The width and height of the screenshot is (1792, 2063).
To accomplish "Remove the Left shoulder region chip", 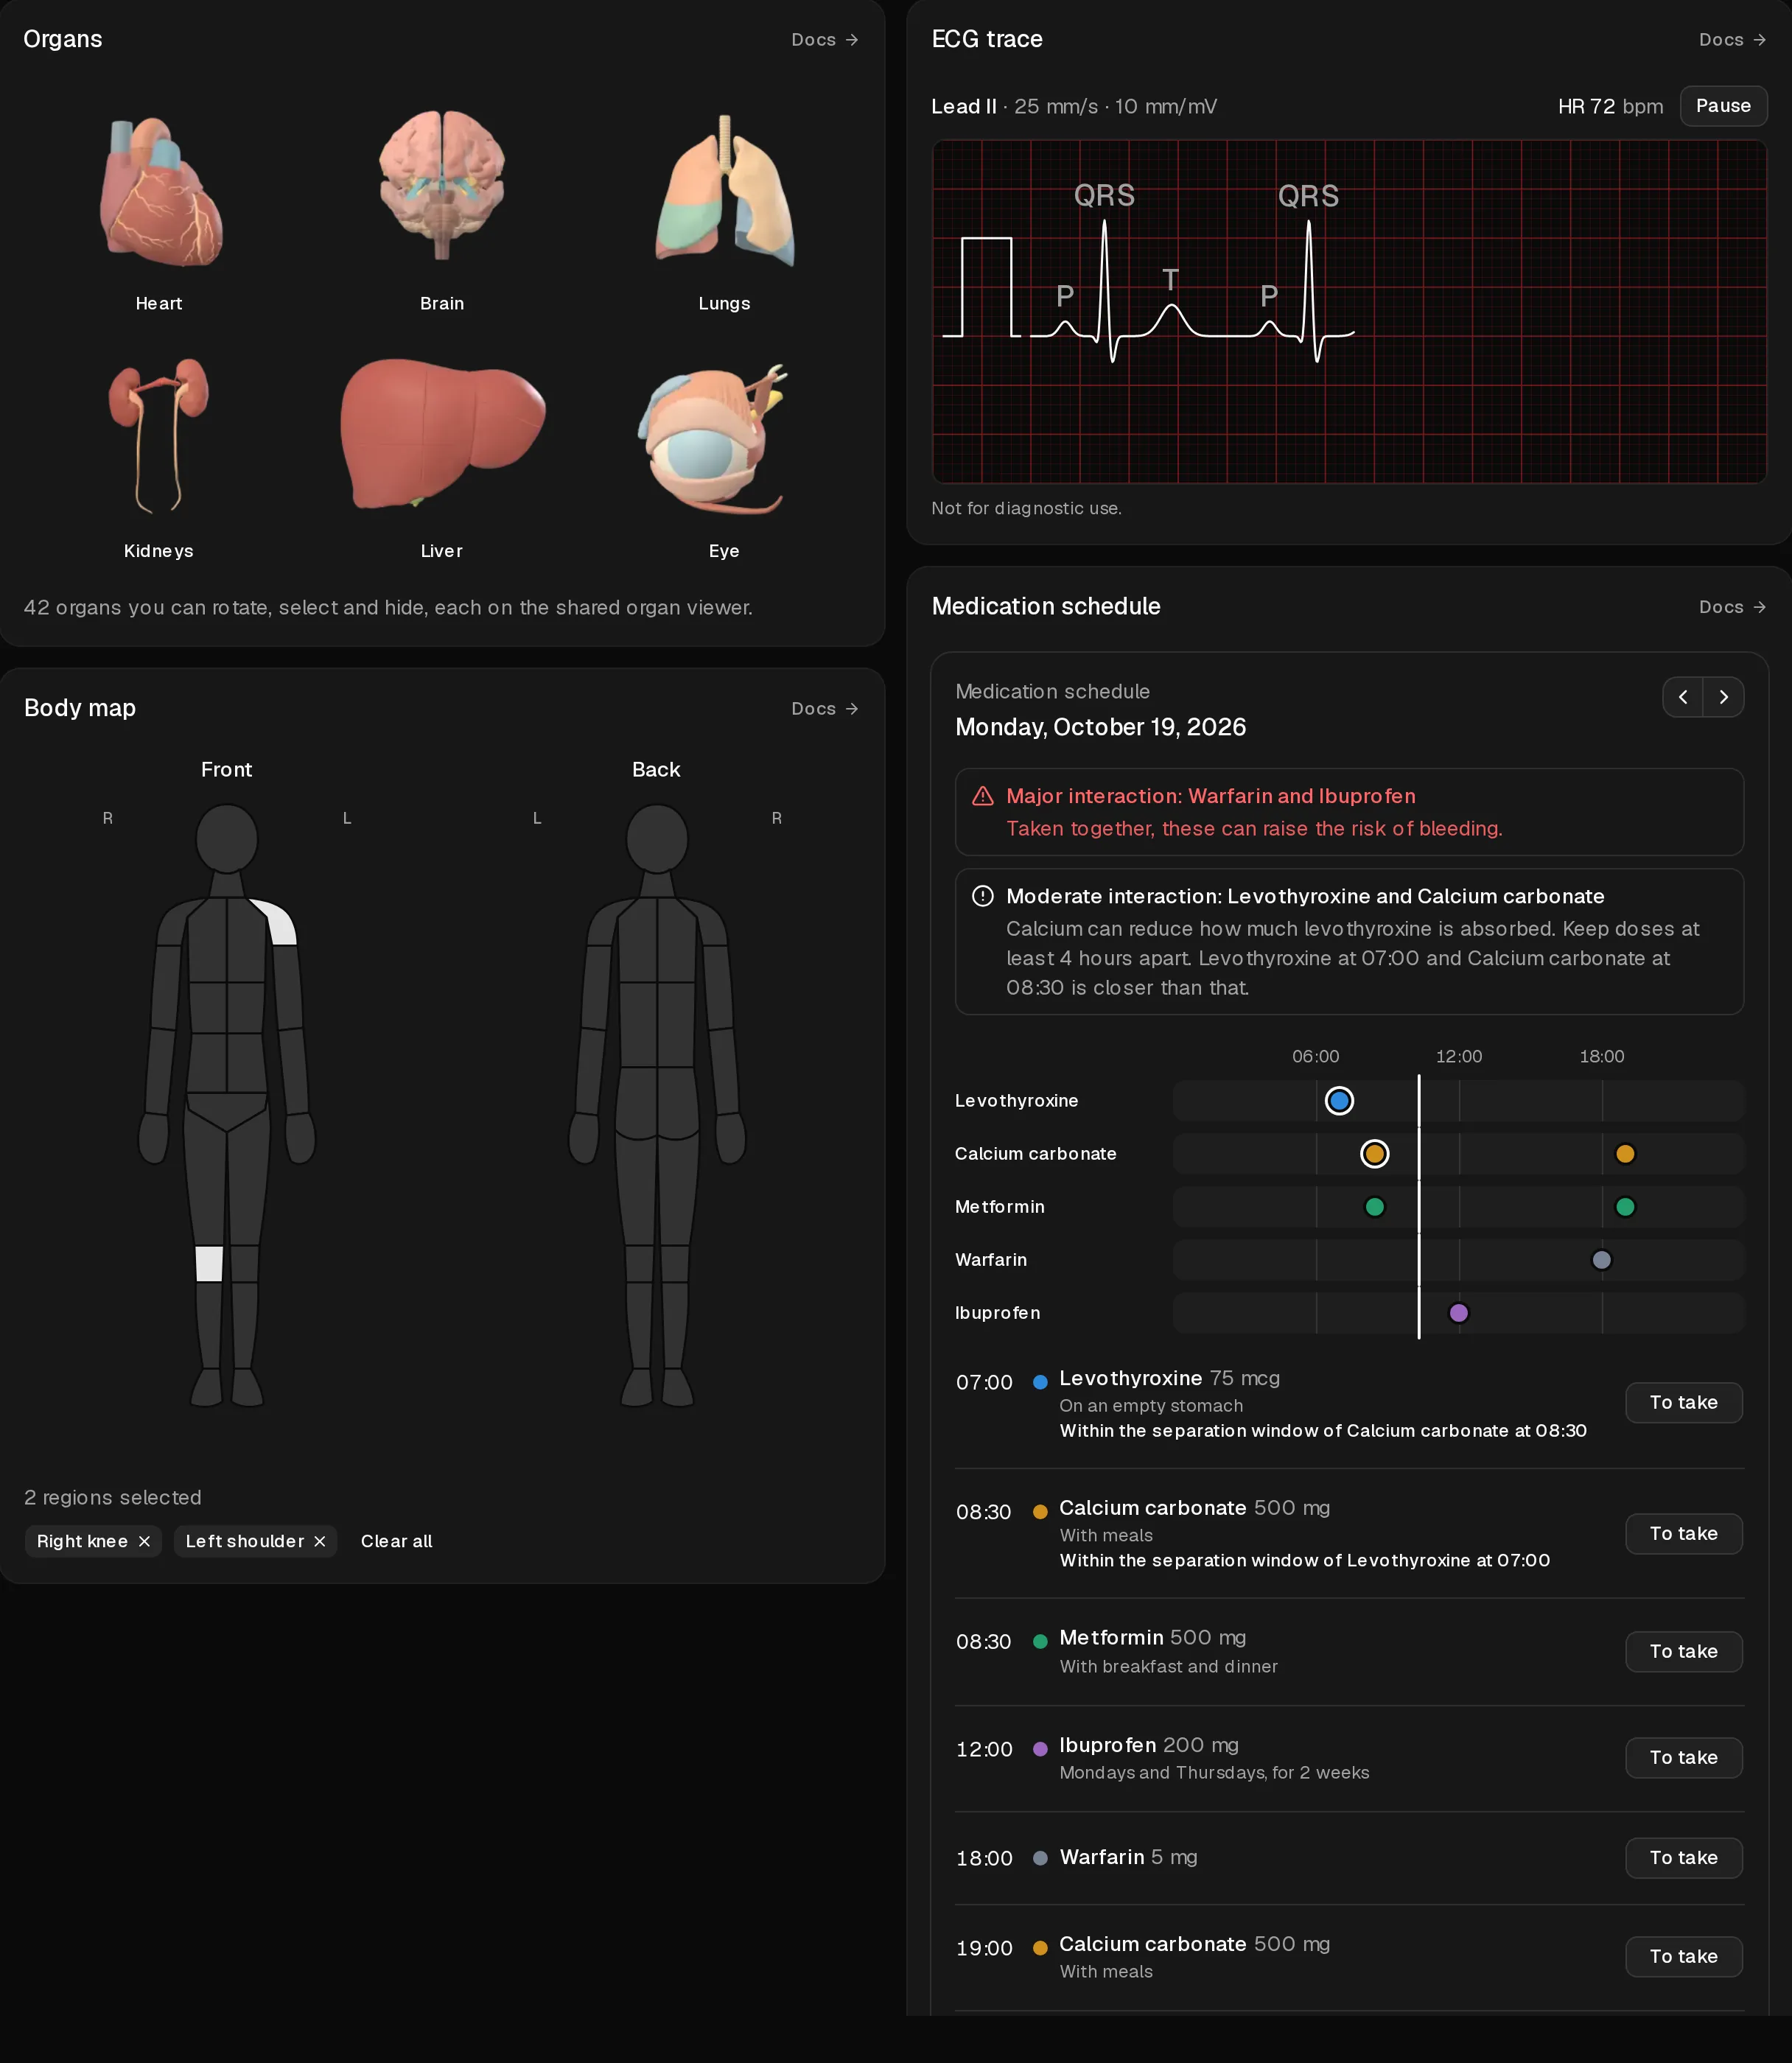I will pos(320,1541).
